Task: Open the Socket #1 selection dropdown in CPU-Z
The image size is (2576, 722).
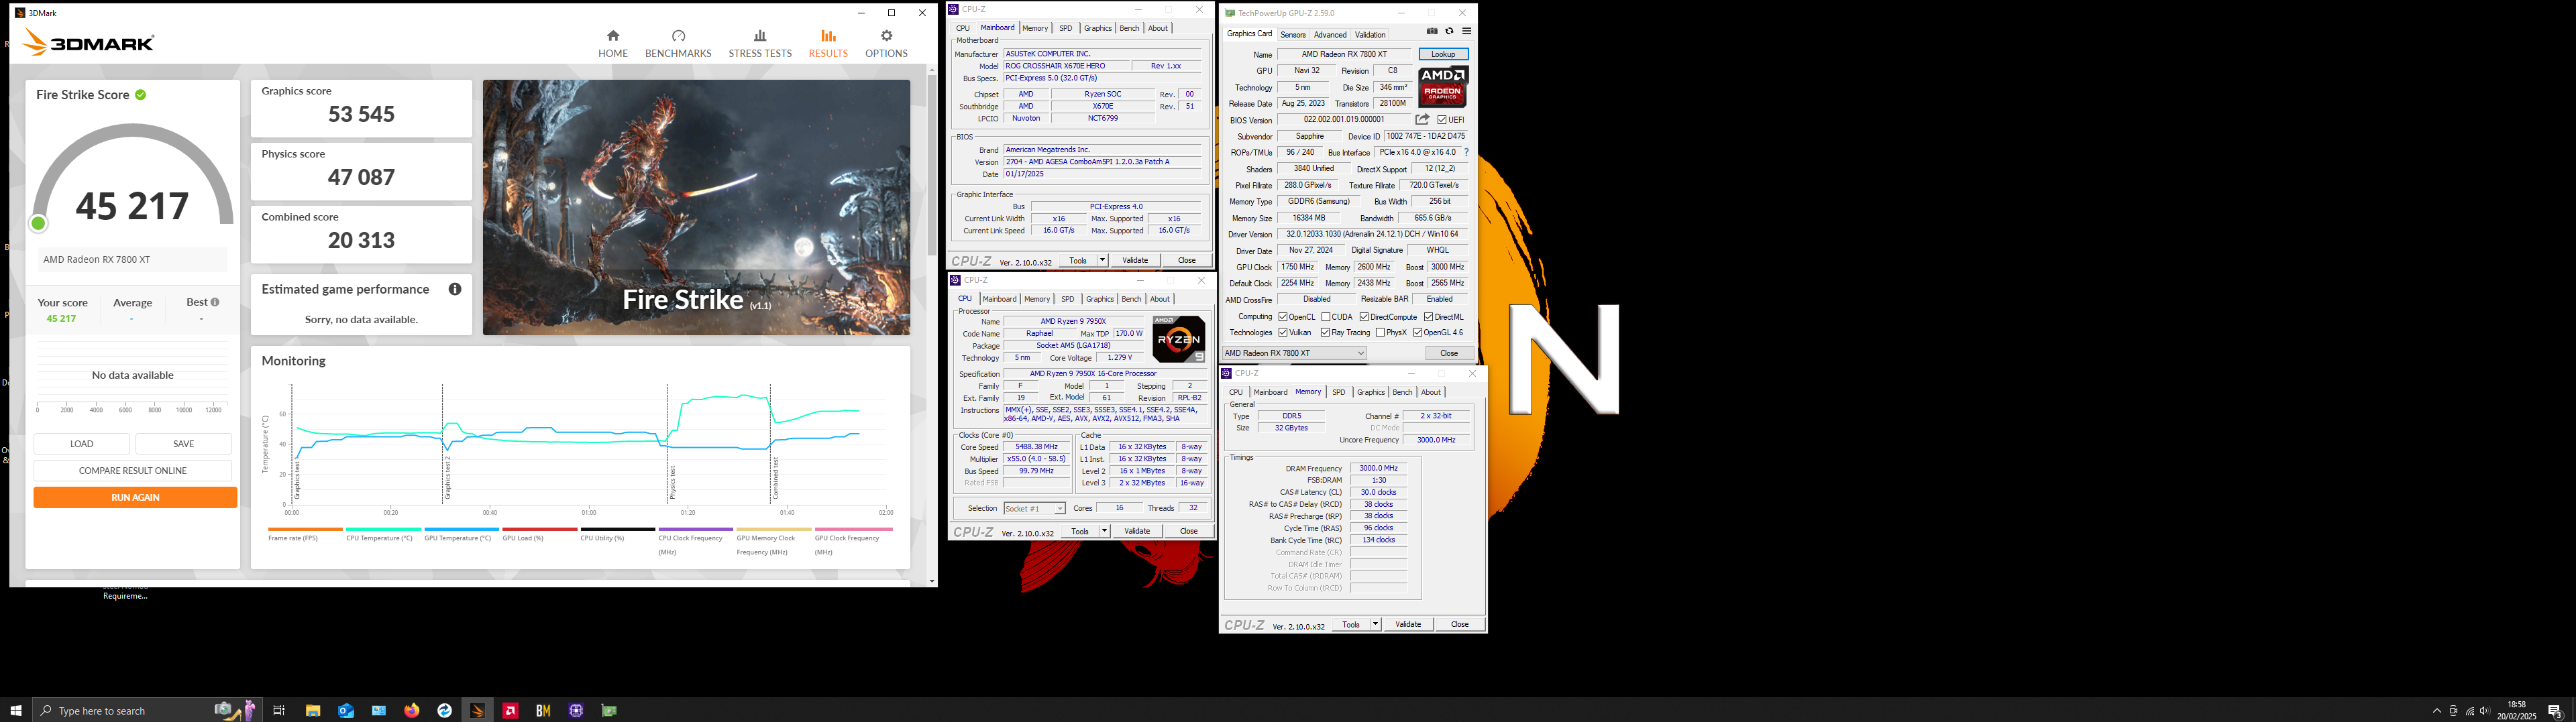Action: [x=1034, y=508]
